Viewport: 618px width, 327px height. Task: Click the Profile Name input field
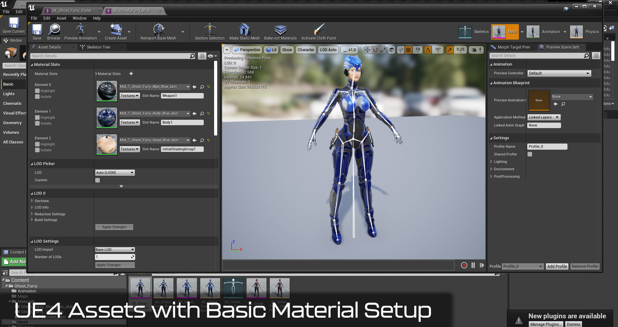[x=547, y=146]
